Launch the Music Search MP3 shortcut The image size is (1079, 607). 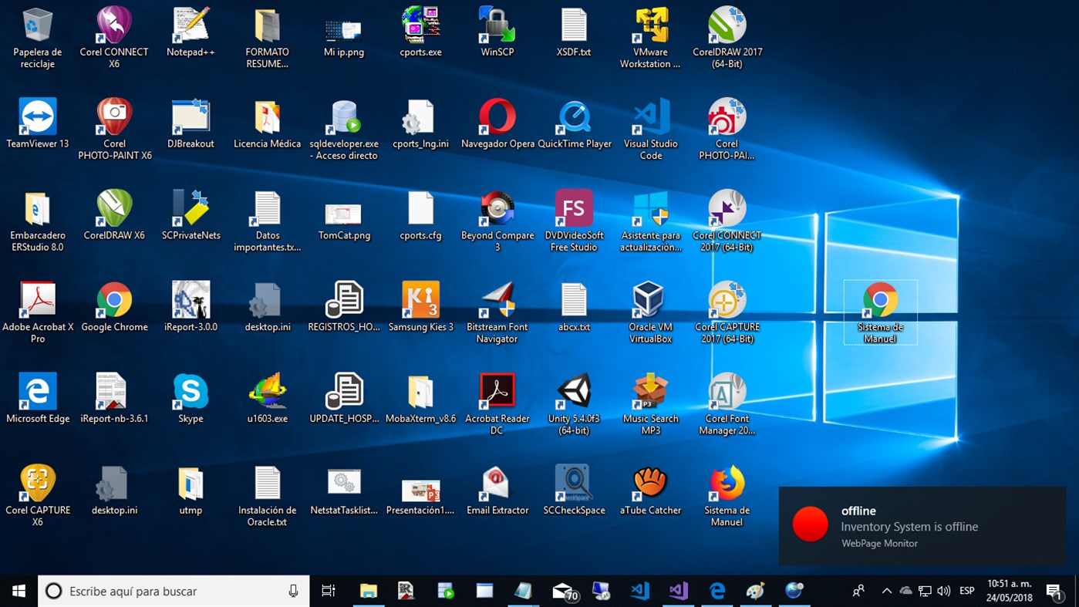[650, 404]
